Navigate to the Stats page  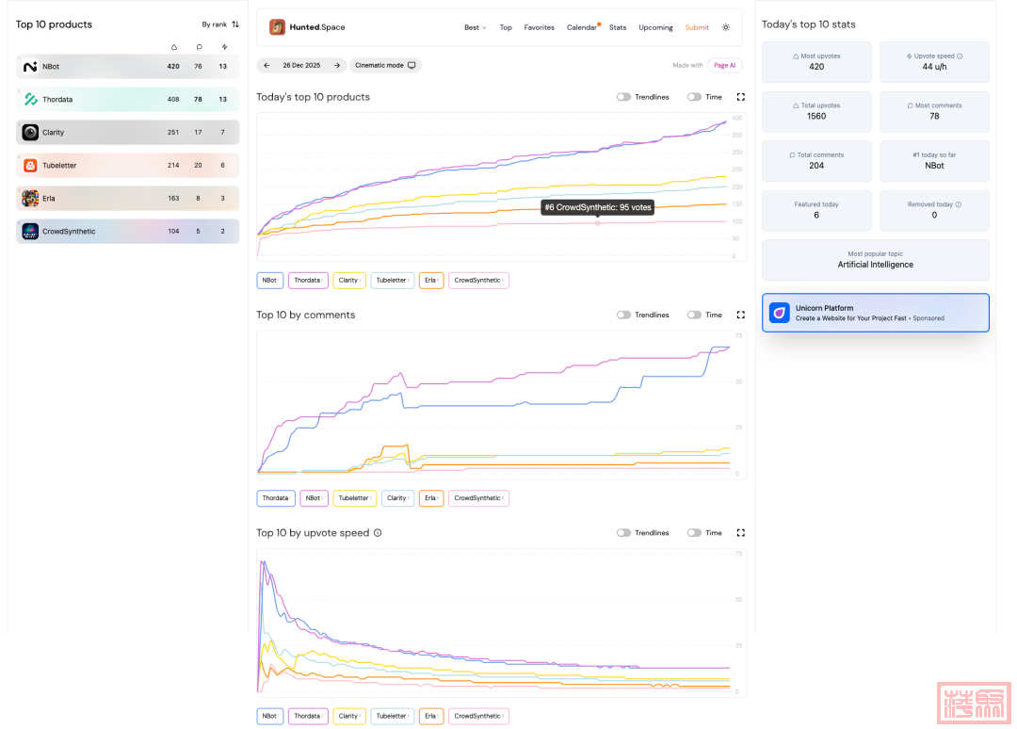[618, 27]
